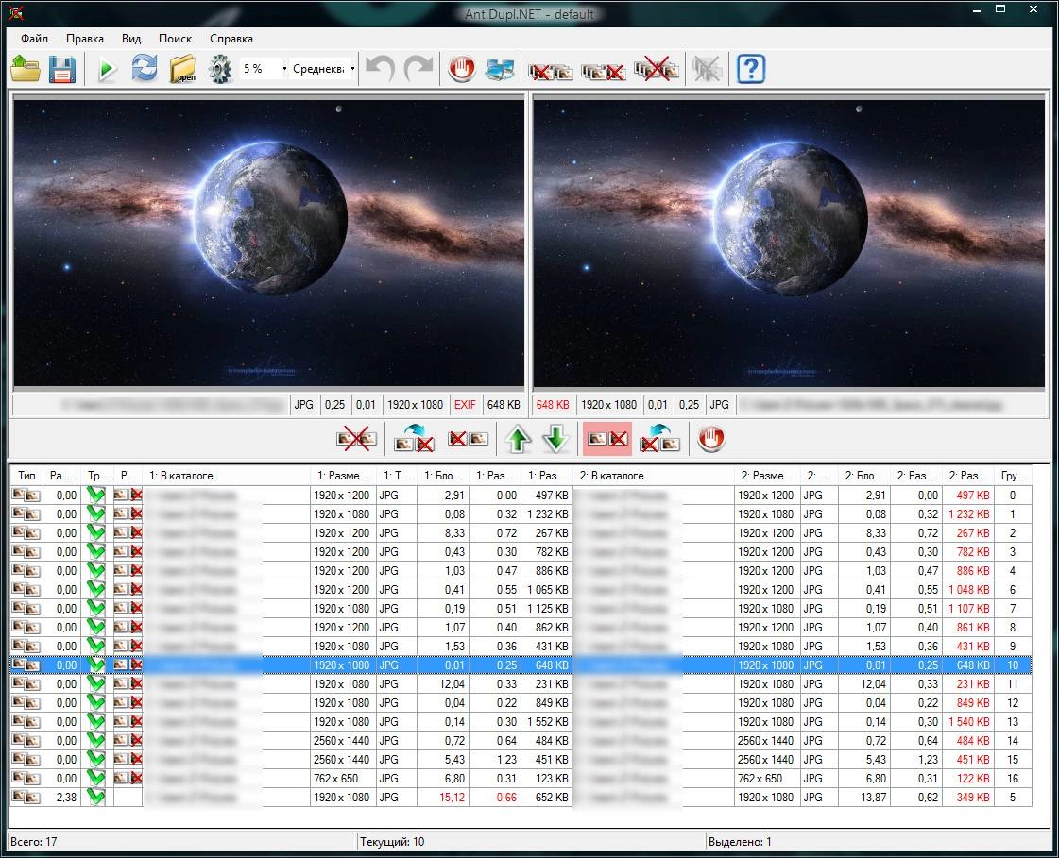Open the options with the gear icon

pos(220,69)
